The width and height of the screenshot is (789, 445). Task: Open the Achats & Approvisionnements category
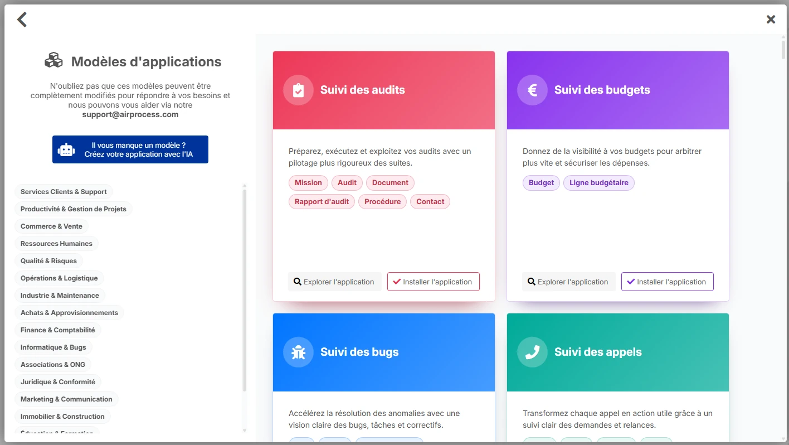click(69, 313)
